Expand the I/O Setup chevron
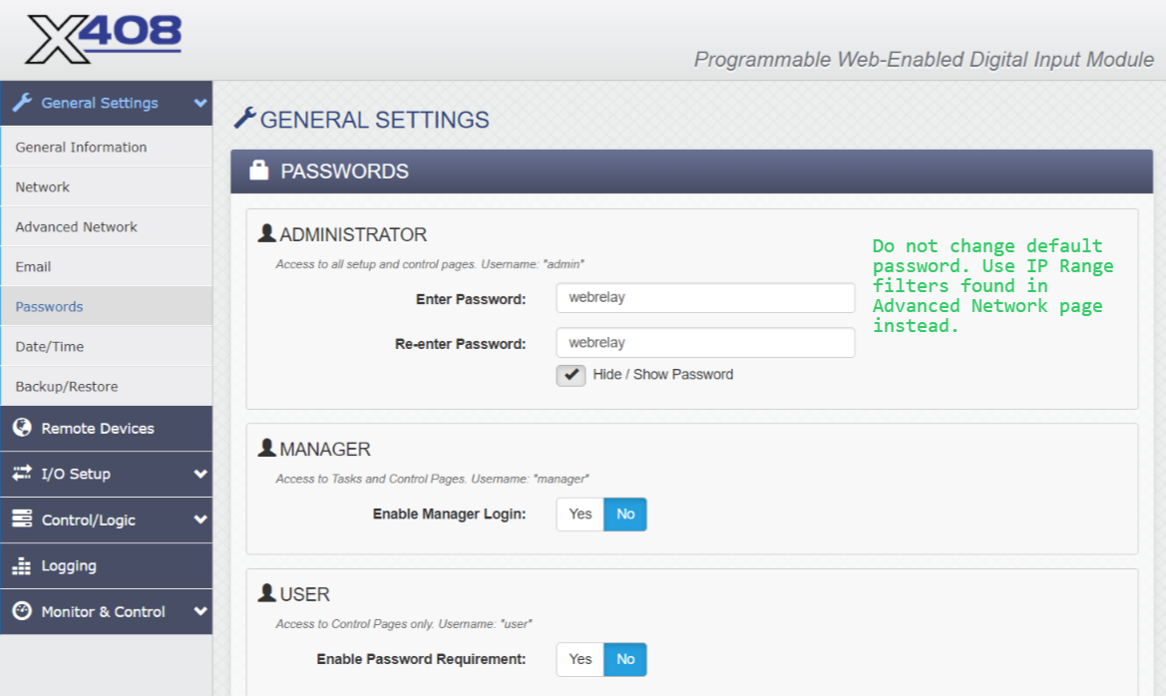The height and width of the screenshot is (696, 1166). [x=200, y=474]
